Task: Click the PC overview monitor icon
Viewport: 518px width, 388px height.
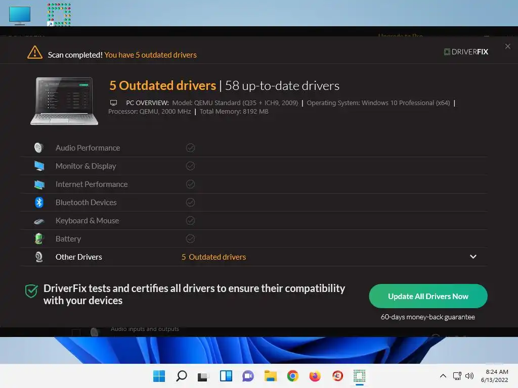Action: (x=113, y=103)
